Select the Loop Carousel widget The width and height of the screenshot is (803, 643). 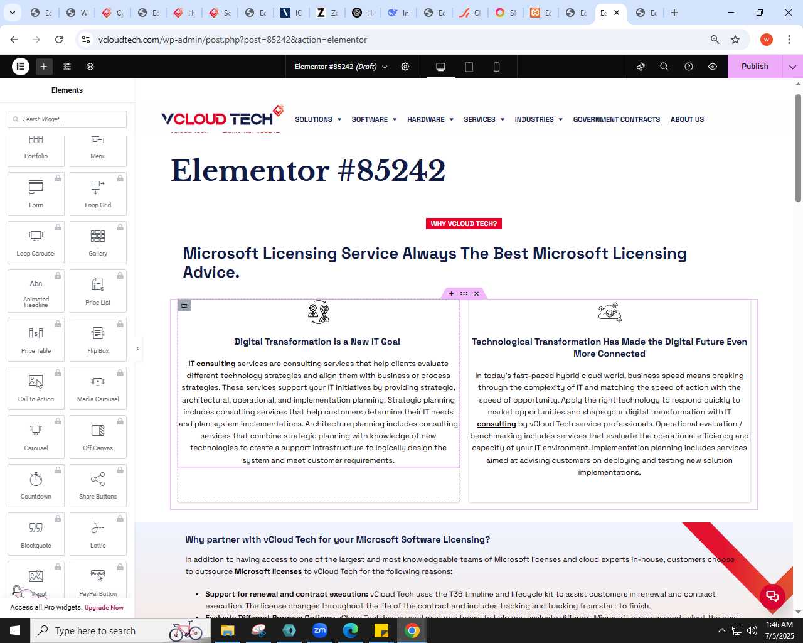click(x=36, y=243)
